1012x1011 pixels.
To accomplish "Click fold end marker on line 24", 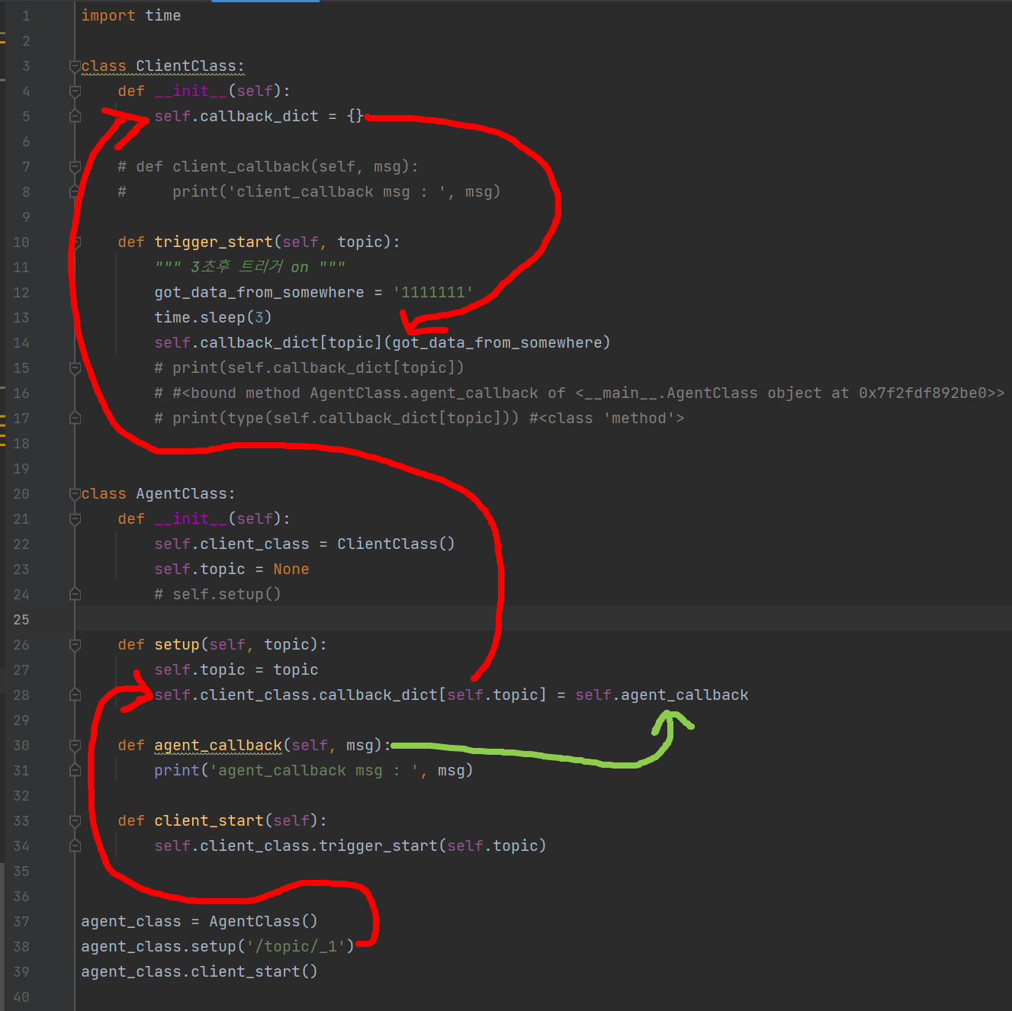I will [x=75, y=595].
